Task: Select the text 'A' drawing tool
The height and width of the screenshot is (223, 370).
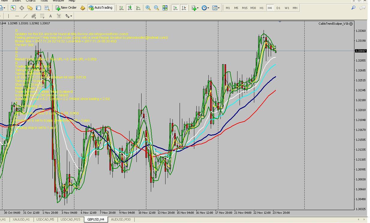Action: [50, 16]
